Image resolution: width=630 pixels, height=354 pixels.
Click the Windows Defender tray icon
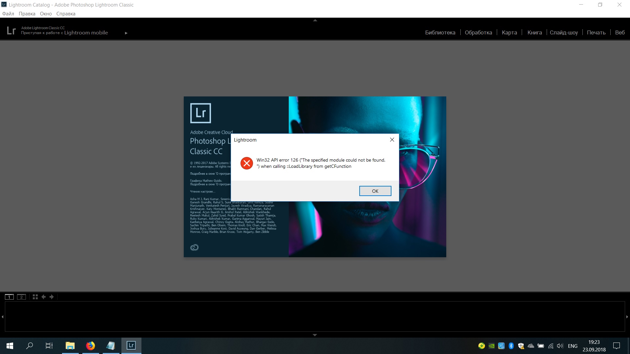point(521,346)
